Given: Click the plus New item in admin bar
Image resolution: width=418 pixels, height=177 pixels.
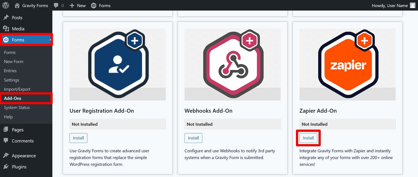Looking at the screenshot, I should [77, 6].
